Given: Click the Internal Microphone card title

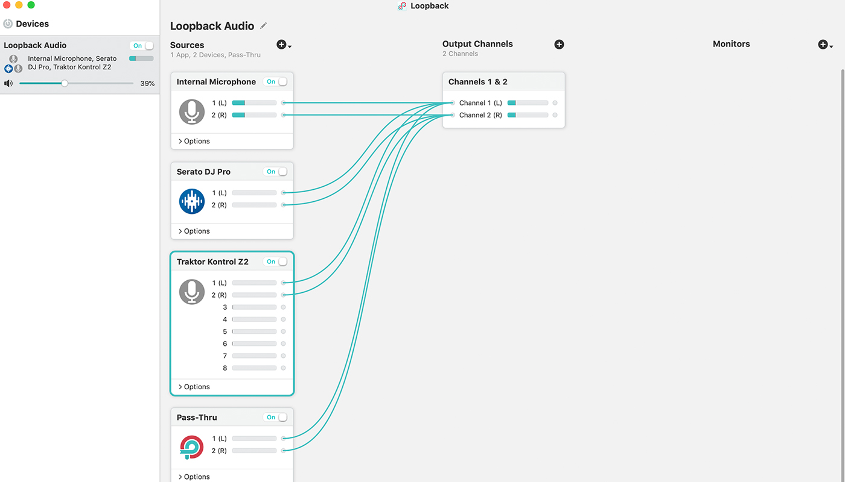Looking at the screenshot, I should (216, 82).
